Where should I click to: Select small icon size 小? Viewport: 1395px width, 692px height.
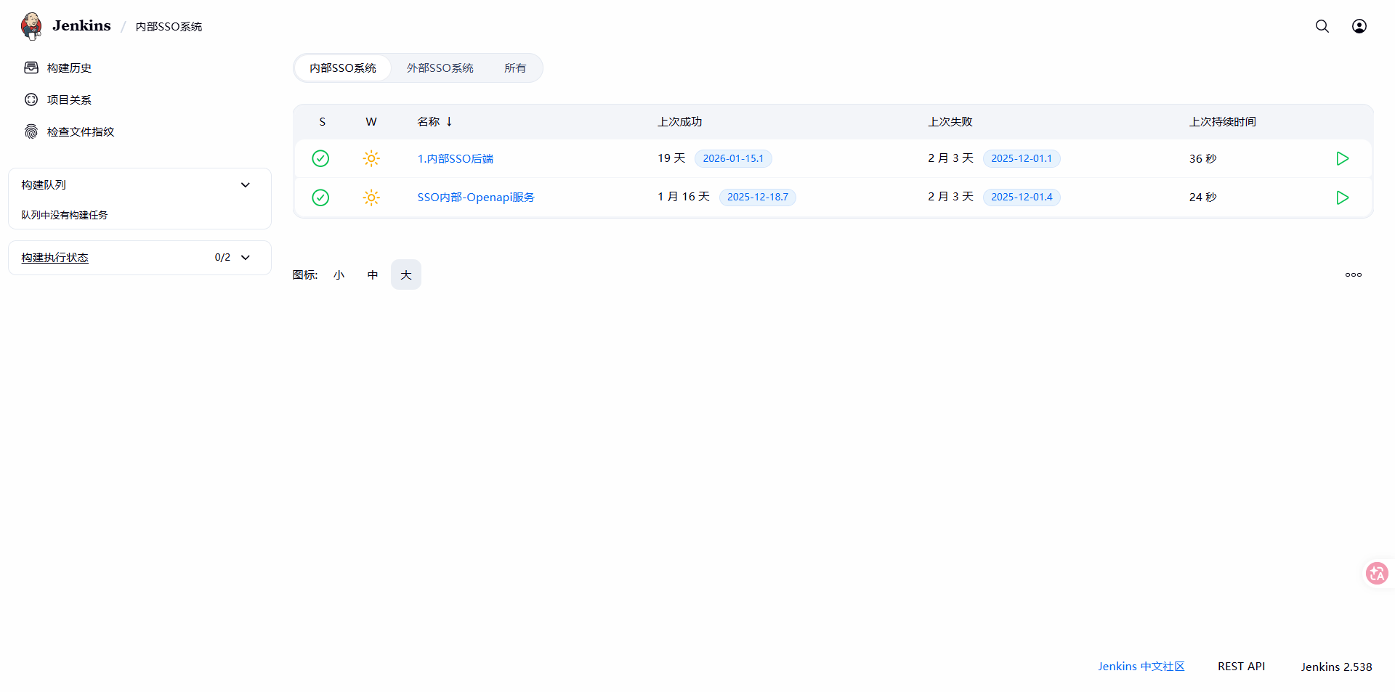(x=339, y=274)
